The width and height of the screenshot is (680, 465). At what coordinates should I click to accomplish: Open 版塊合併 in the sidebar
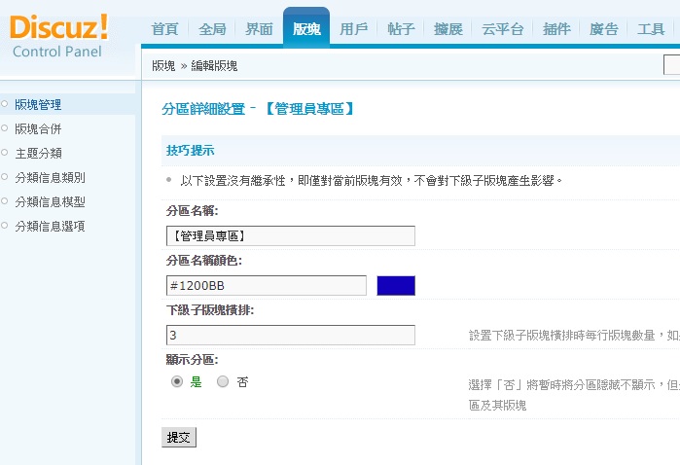pyautogui.click(x=38, y=128)
